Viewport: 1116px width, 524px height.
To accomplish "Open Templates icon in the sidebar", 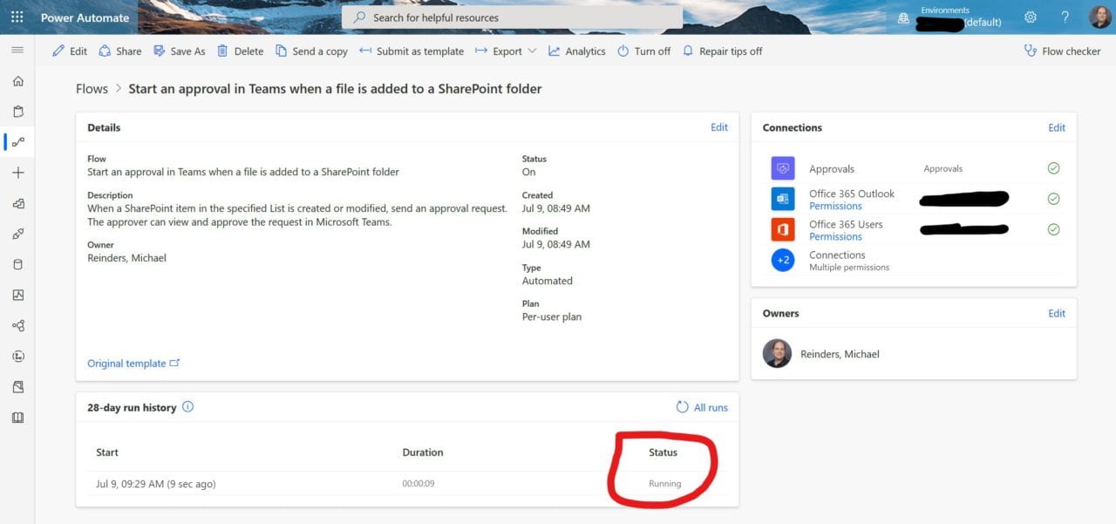I will click(17, 203).
